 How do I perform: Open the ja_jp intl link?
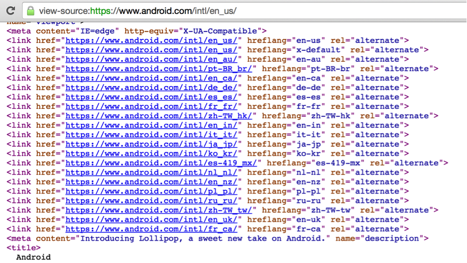coord(151,144)
